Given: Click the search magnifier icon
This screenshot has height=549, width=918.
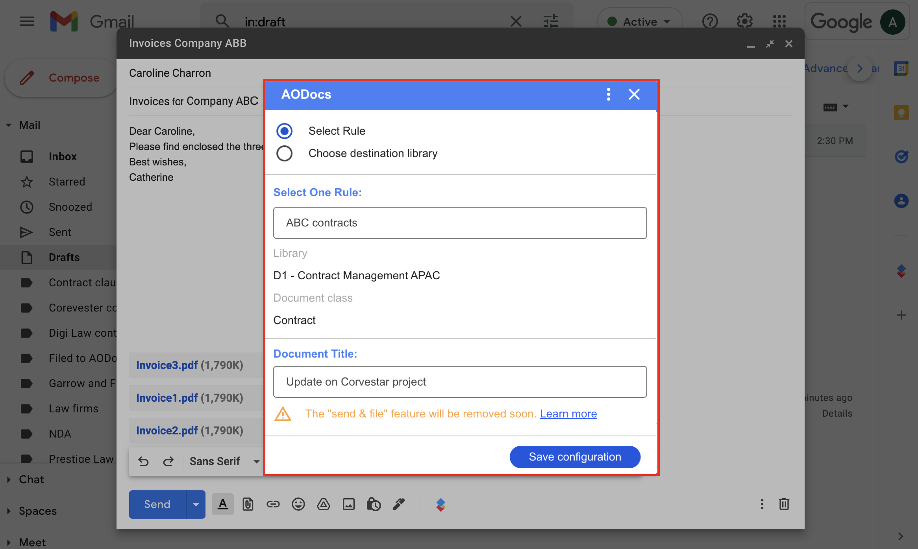Looking at the screenshot, I should click(222, 21).
